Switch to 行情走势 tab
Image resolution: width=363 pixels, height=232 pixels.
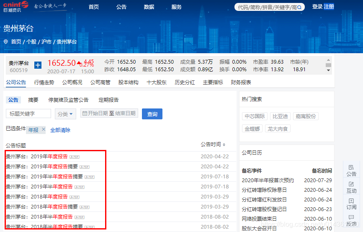tap(44, 82)
